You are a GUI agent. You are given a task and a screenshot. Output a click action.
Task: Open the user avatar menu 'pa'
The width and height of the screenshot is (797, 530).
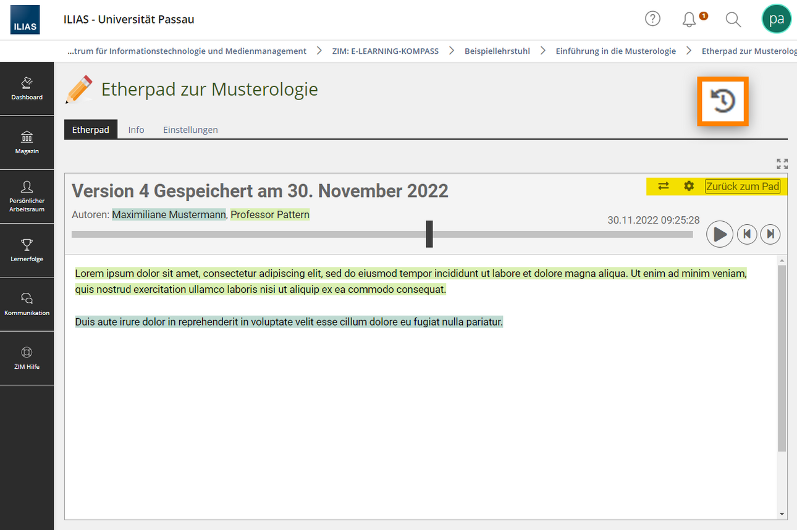777,19
